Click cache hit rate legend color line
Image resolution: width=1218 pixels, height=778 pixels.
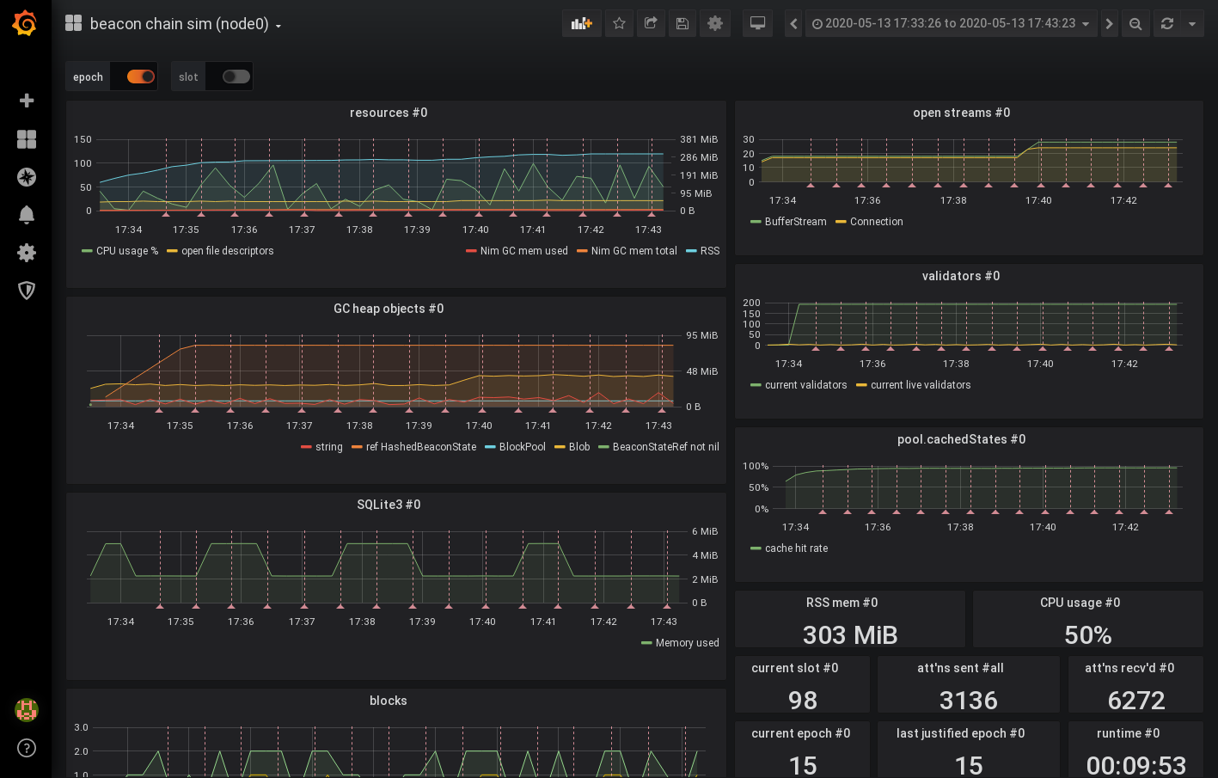click(x=756, y=548)
